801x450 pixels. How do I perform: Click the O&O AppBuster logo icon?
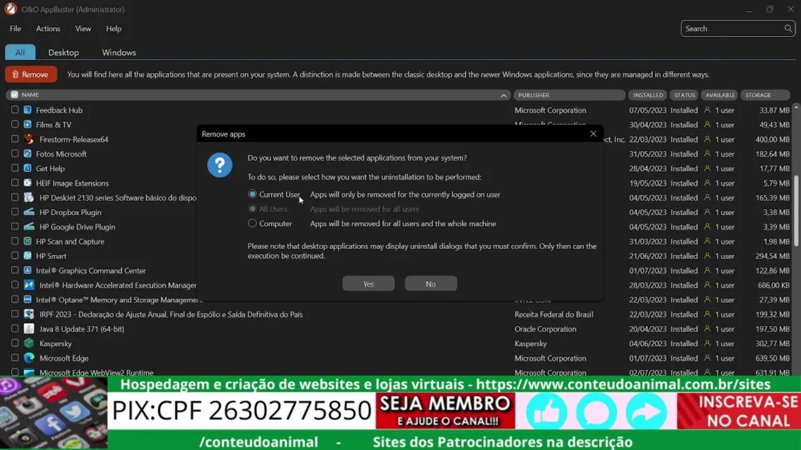[11, 9]
